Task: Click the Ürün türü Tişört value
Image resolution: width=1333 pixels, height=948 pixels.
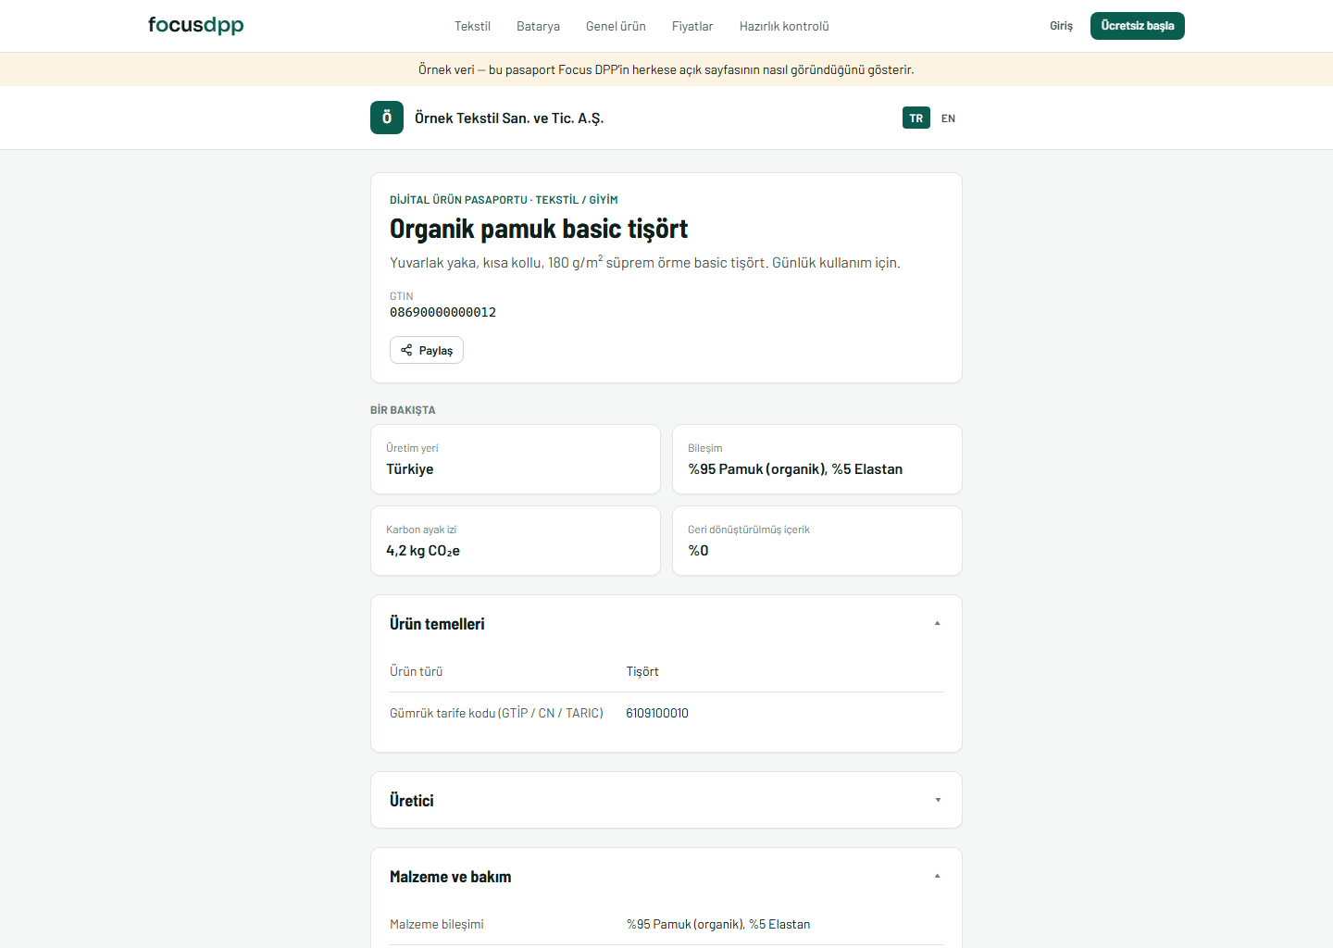Action: coord(642,671)
